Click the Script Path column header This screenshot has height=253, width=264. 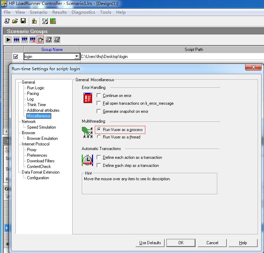tap(194, 50)
